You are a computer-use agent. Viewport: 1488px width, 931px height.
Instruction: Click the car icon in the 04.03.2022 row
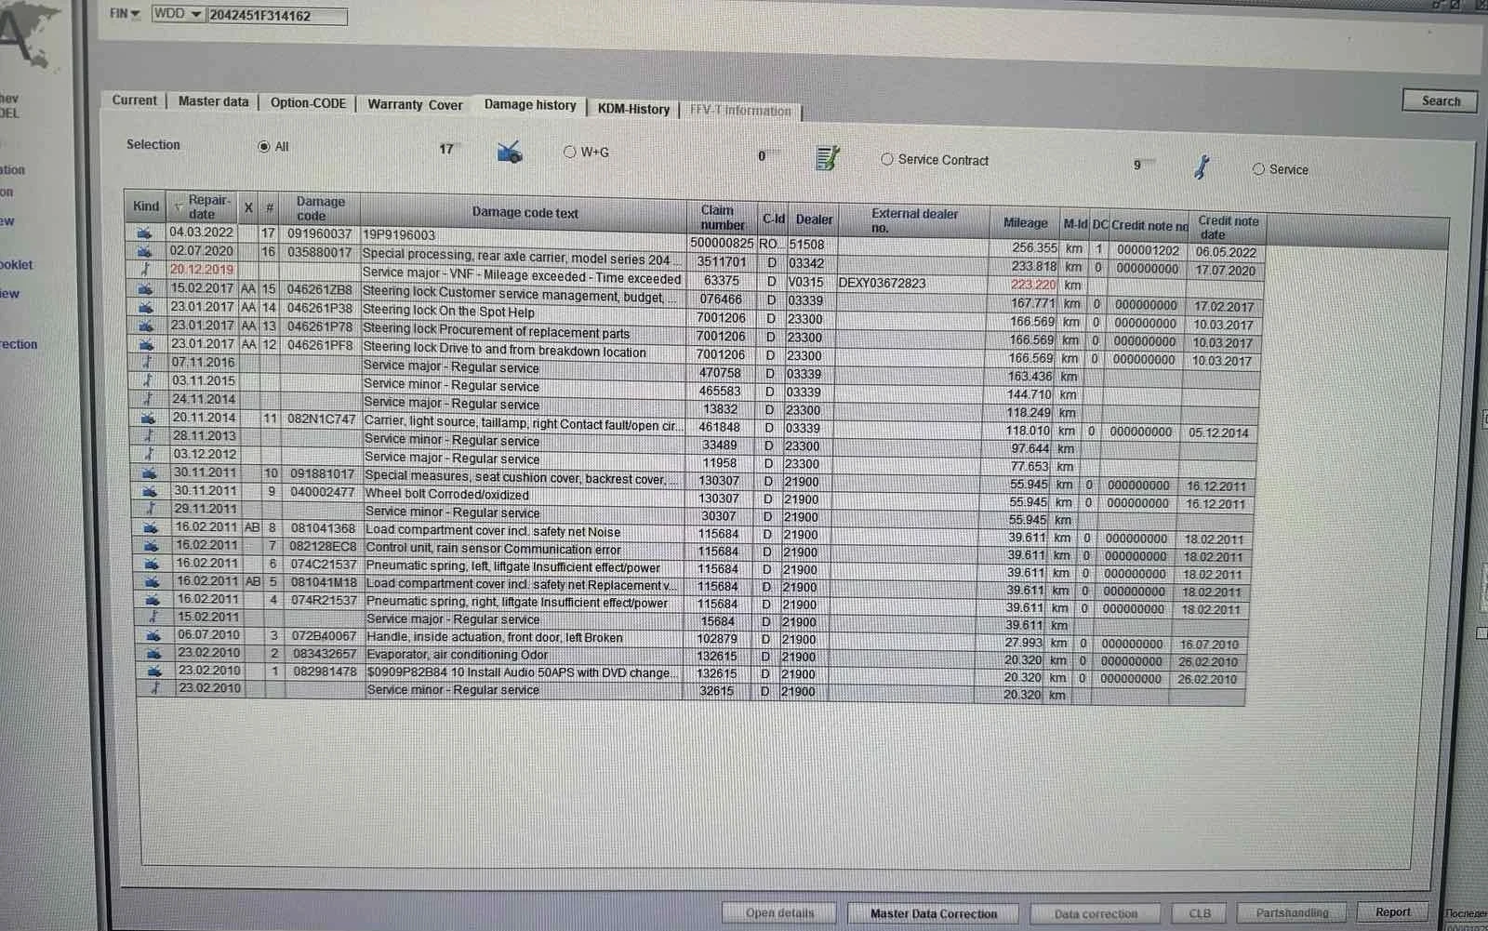145,233
